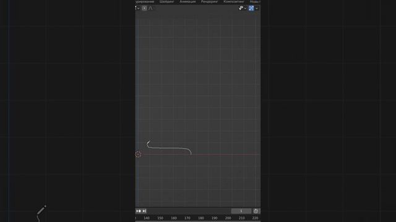Click the 3D cursor on the red axis
The image size is (396, 222).
pos(138,154)
